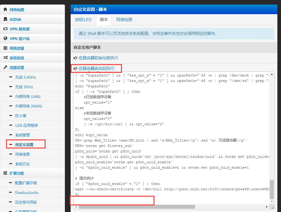281x212 pixels.
Task: Click the globe icon beside VPN 客户端
Action: (x=5, y=38)
